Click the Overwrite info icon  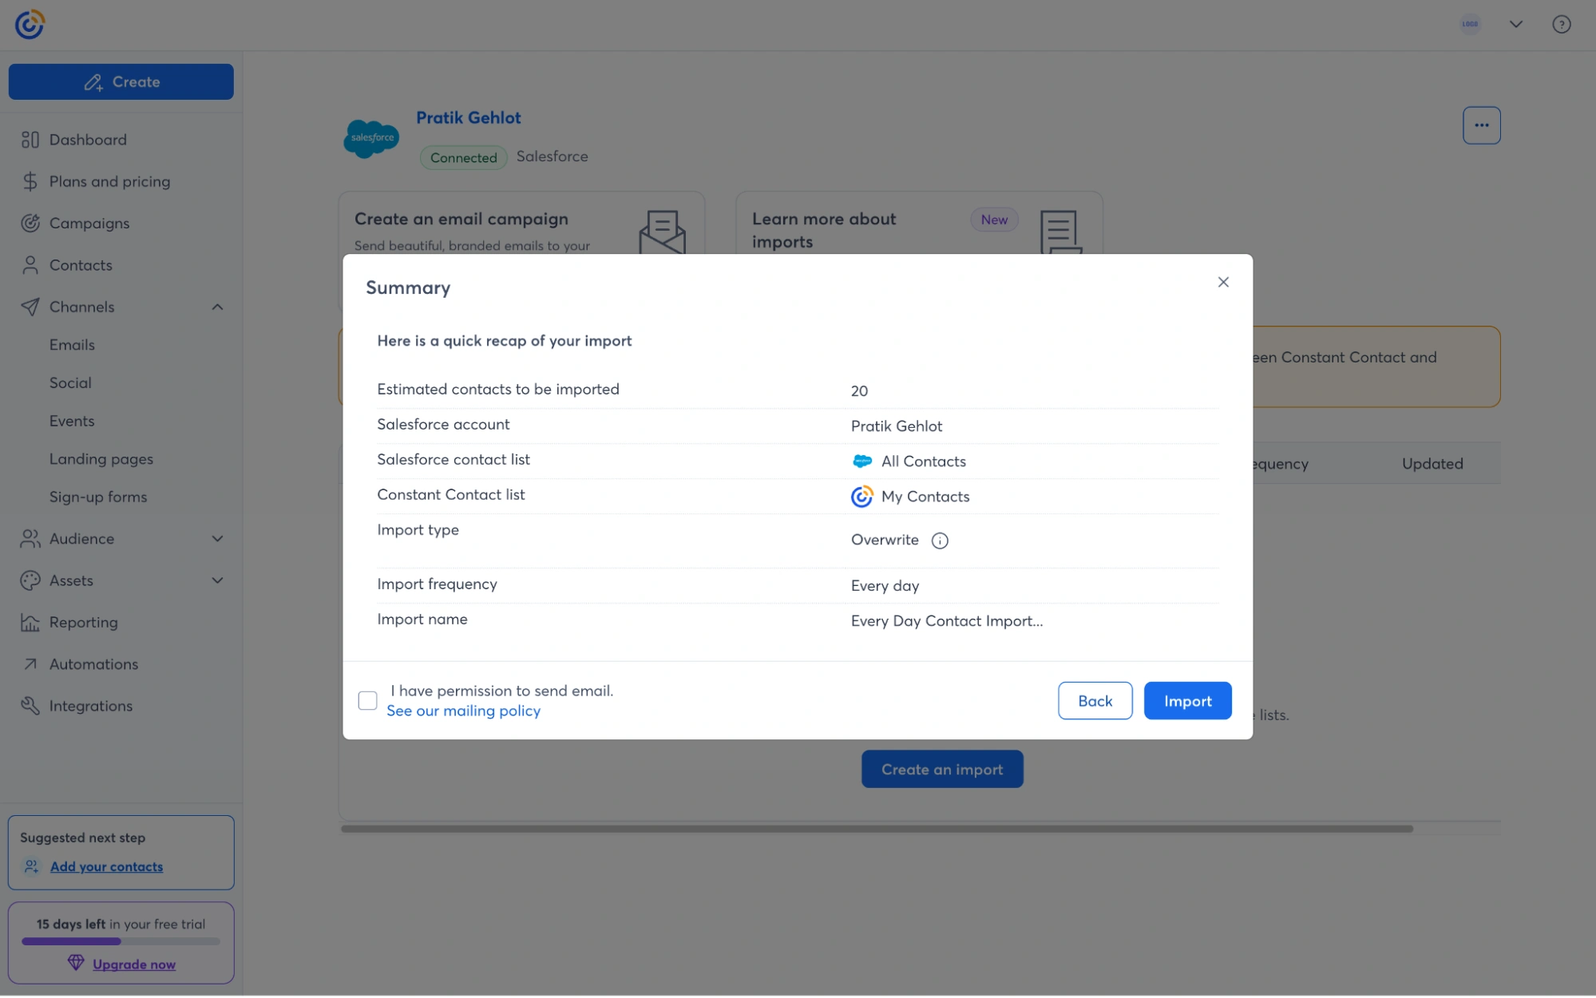point(940,541)
